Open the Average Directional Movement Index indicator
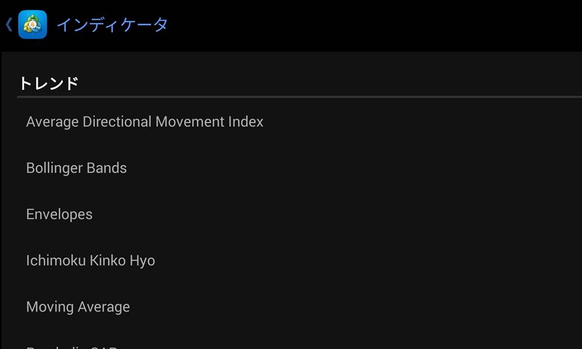The image size is (582, 349). coord(144,122)
